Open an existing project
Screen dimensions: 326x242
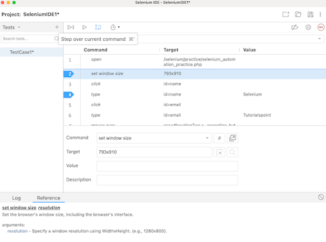[x=298, y=14]
